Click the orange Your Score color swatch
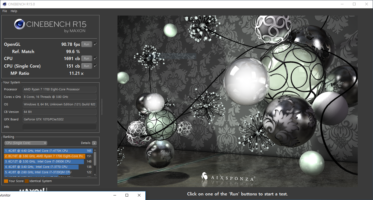Viewport: 373px width, 200px height. click(6, 181)
